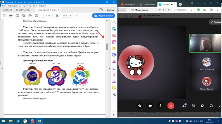Open Yandex Browser from the taskbar
This screenshot has width=222, height=124.
25,121
